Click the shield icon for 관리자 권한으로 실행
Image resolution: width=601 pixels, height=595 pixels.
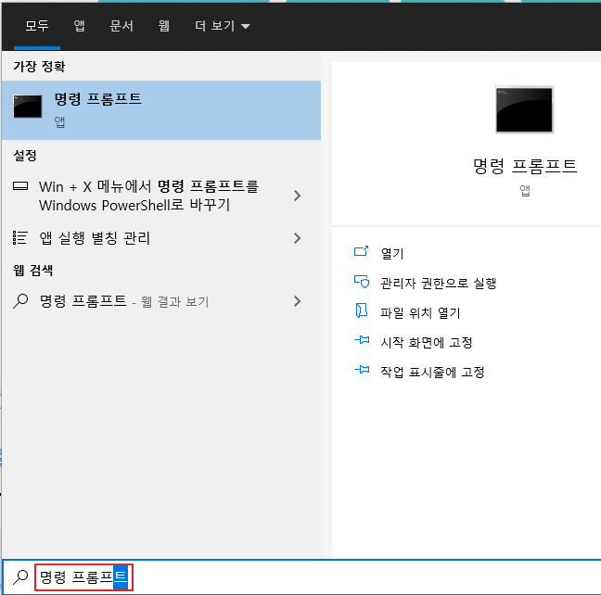(362, 282)
